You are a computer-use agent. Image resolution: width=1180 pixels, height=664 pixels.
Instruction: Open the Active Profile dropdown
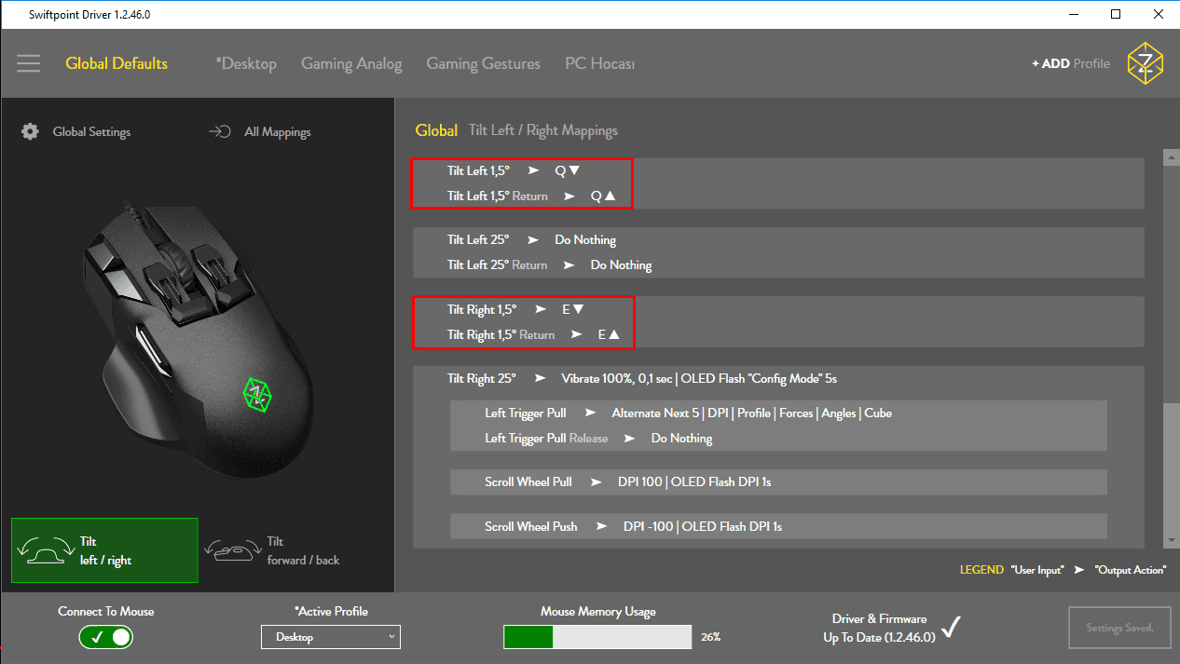330,637
